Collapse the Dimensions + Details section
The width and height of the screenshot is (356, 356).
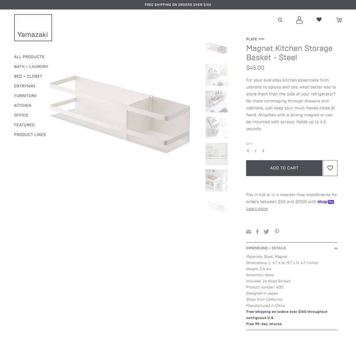[x=292, y=248]
